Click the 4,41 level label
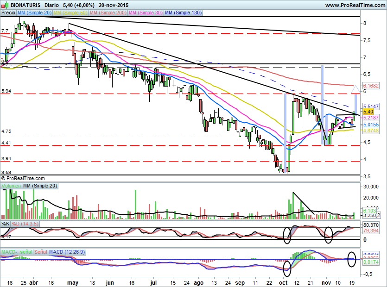This screenshot has width=387, height=287. (x=6, y=143)
